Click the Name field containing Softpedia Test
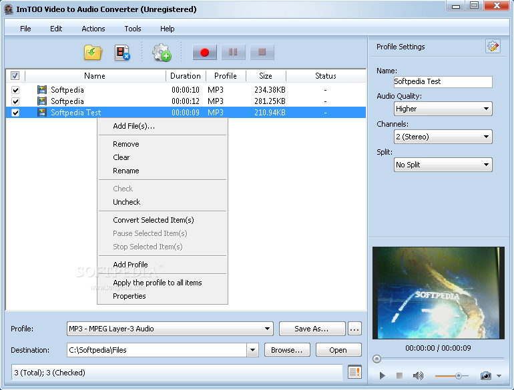The image size is (514, 390). pos(443,81)
